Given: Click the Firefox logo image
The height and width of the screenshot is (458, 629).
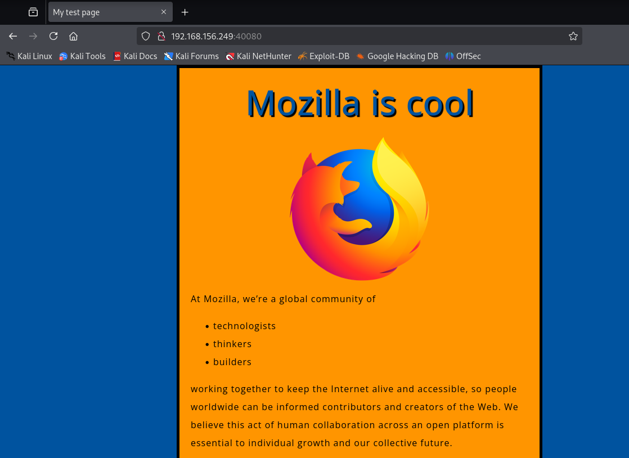Looking at the screenshot, I should click(x=360, y=209).
